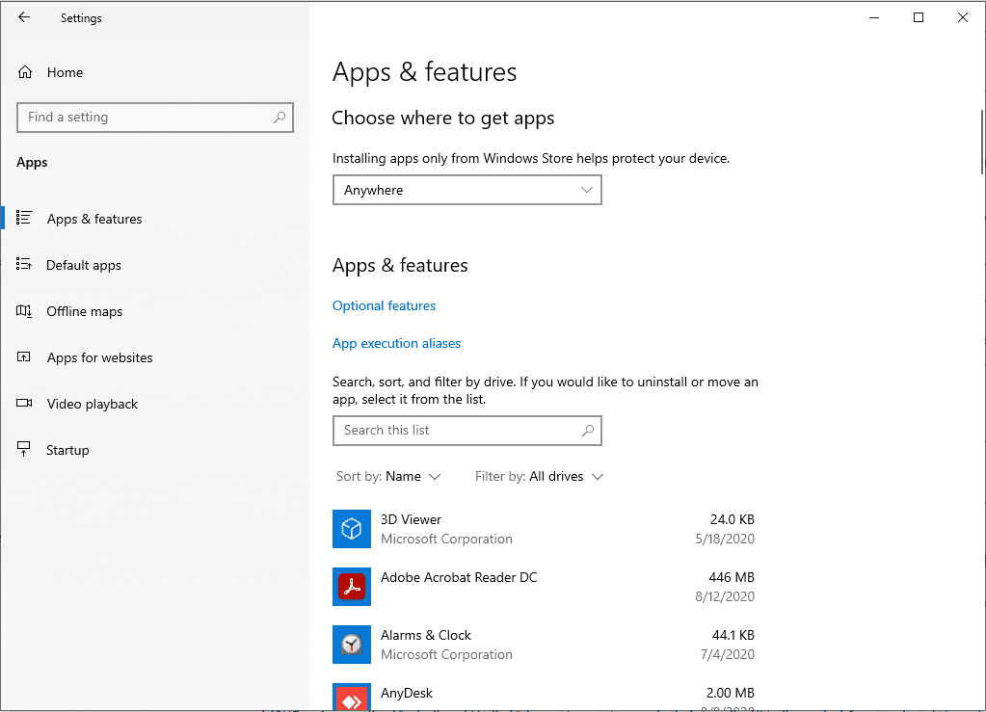Viewport: 986px width, 712px height.
Task: Click the Adobe Acrobat Reader DC icon
Action: click(x=352, y=587)
